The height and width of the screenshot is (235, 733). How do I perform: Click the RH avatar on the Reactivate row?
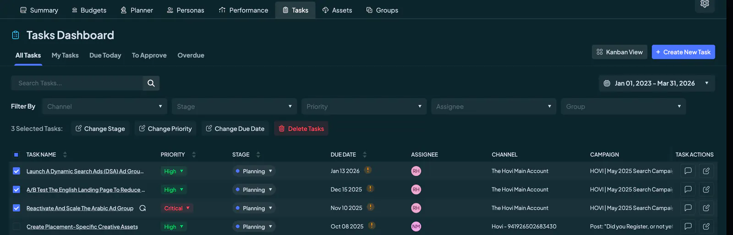[416, 208]
